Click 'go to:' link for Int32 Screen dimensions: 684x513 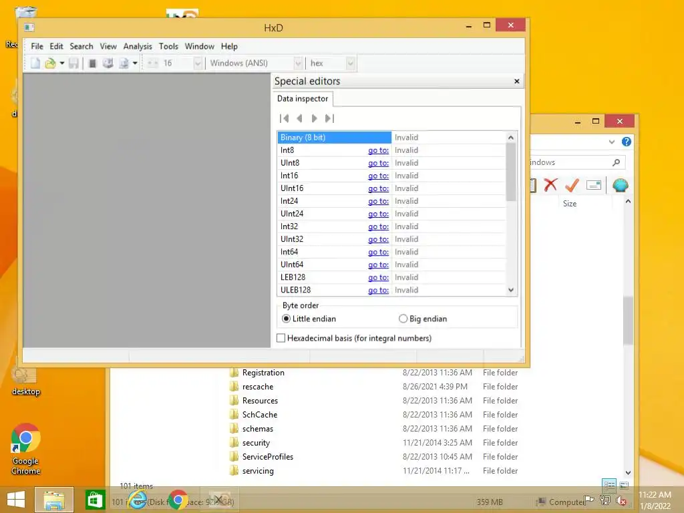coord(378,226)
